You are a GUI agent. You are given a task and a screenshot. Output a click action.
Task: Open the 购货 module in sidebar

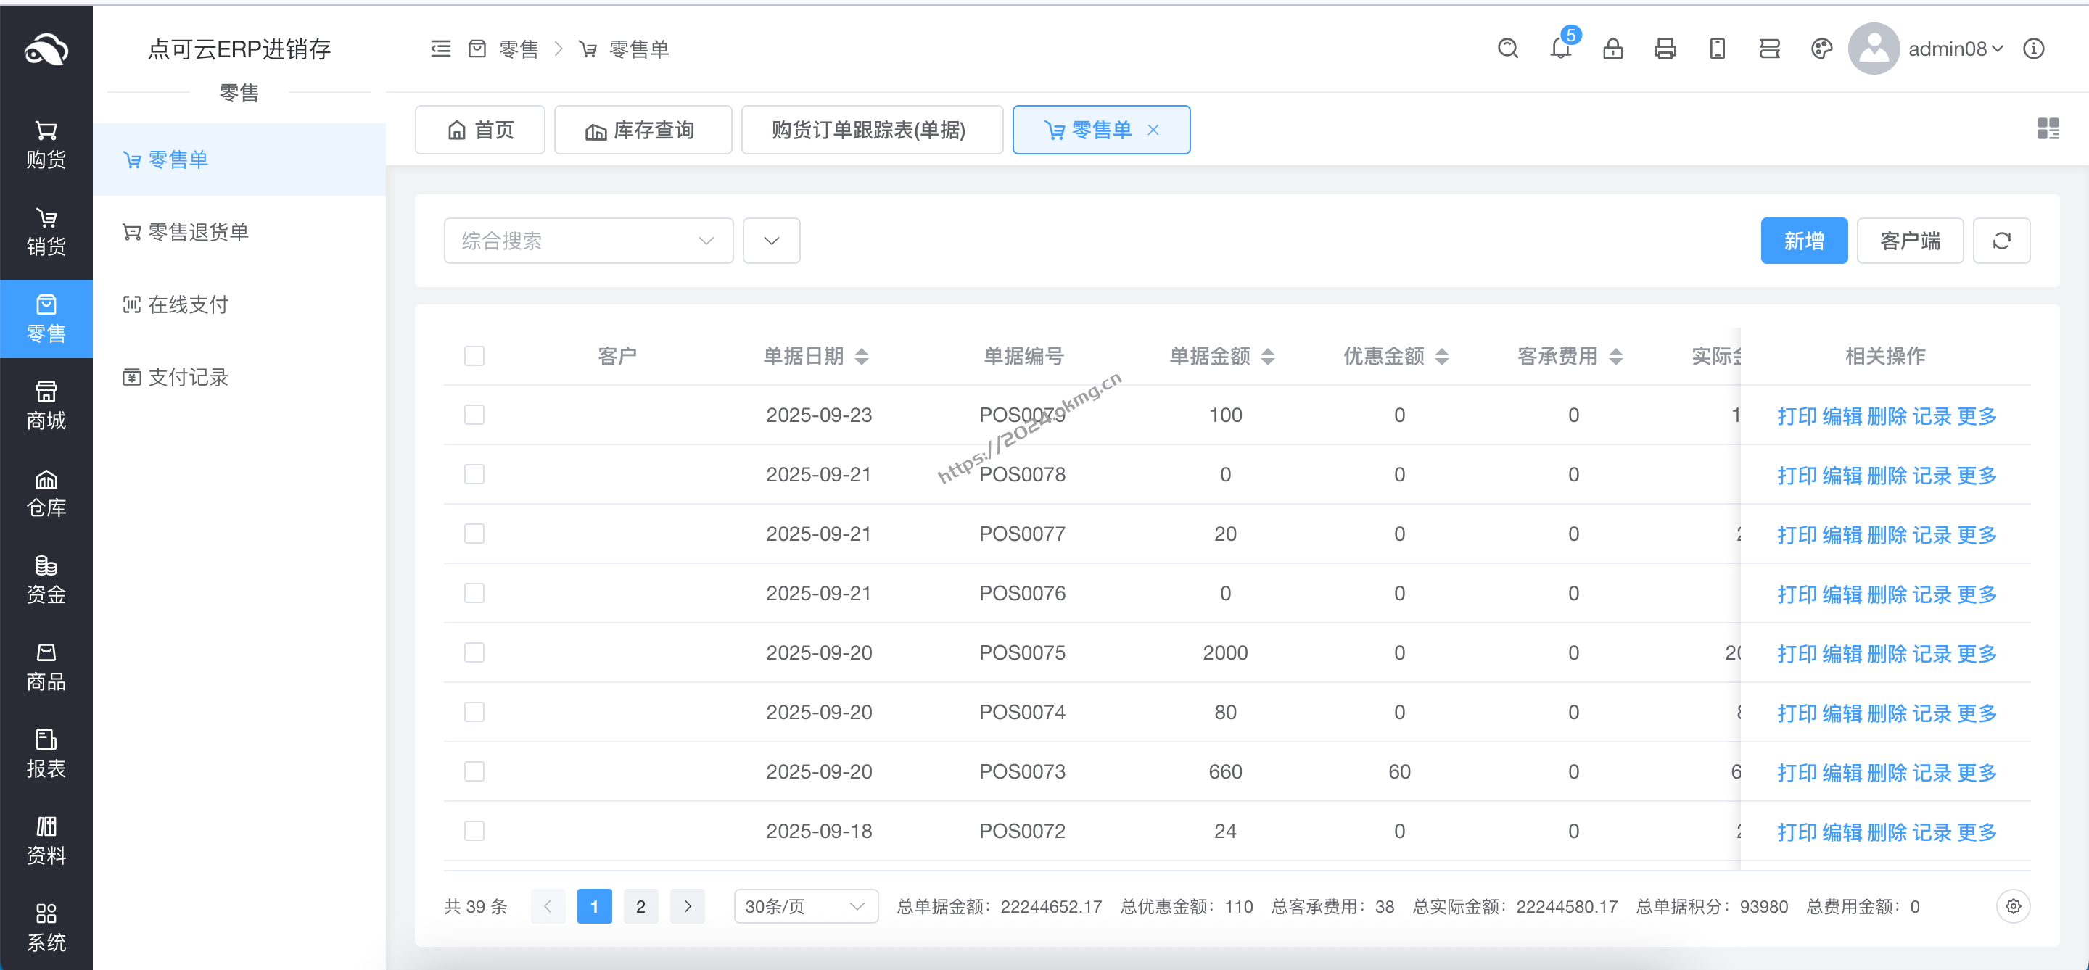coord(46,145)
